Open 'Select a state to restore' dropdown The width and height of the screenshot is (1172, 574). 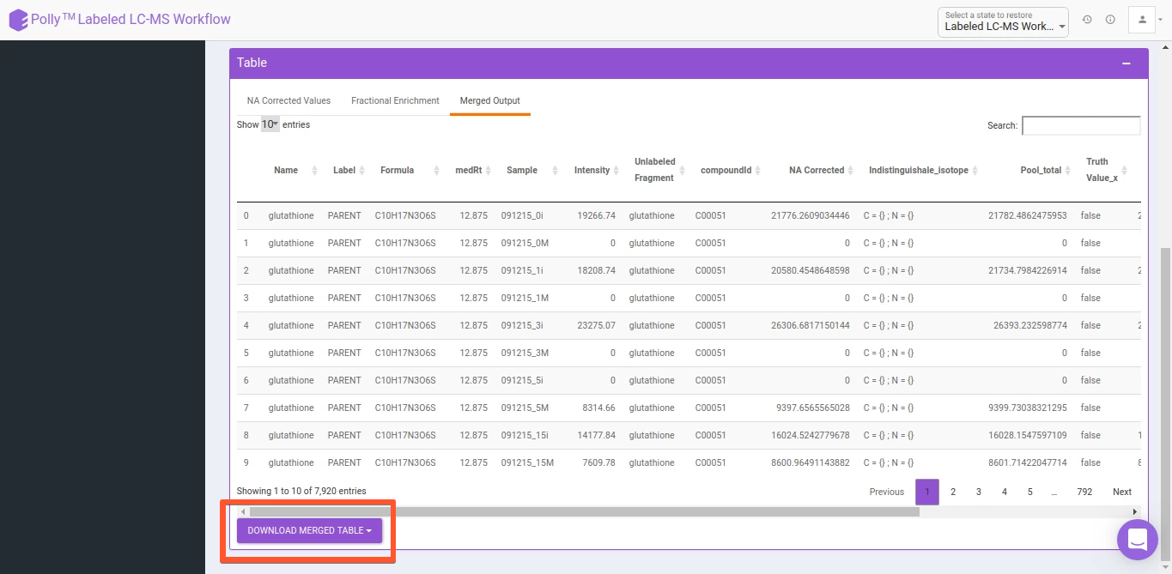click(x=1003, y=21)
